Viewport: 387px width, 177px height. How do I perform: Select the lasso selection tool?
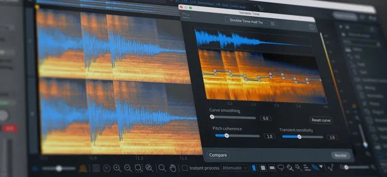[281, 168]
